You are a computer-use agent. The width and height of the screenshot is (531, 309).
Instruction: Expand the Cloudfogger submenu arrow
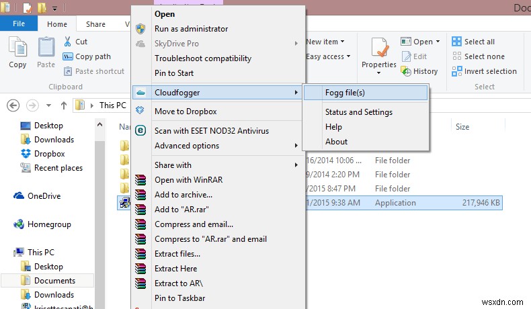coord(296,93)
